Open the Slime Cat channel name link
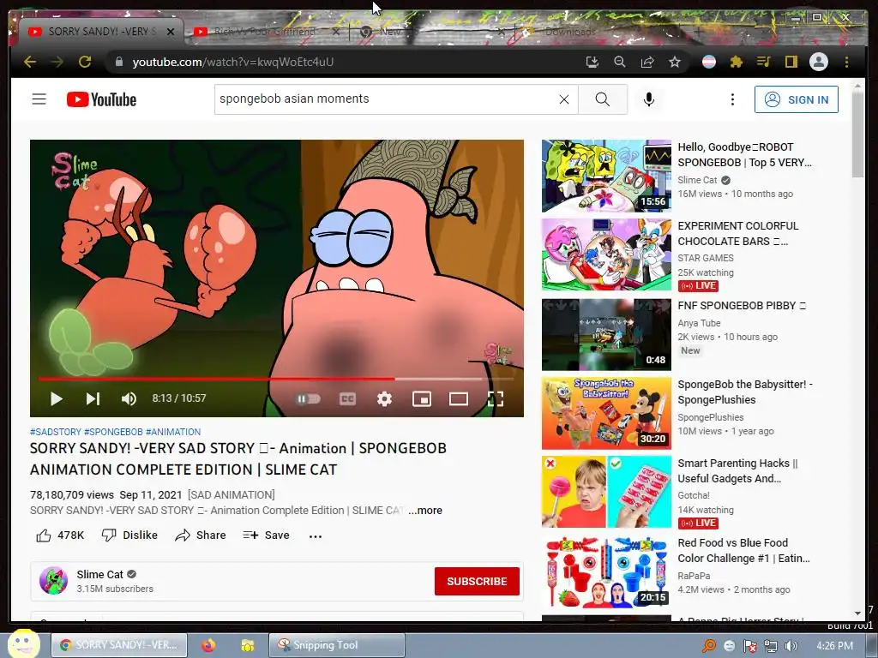This screenshot has width=878, height=658. coord(99,575)
